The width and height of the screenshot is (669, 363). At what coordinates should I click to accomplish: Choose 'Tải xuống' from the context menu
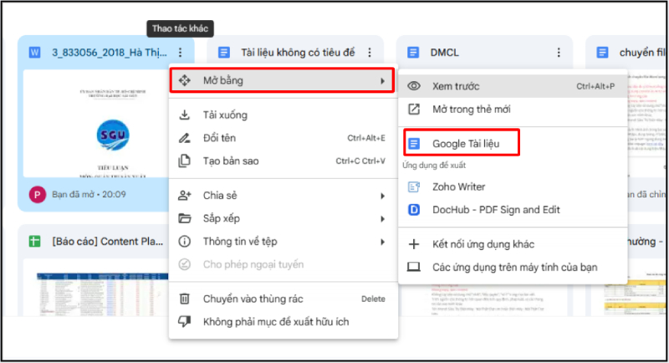(x=283, y=115)
